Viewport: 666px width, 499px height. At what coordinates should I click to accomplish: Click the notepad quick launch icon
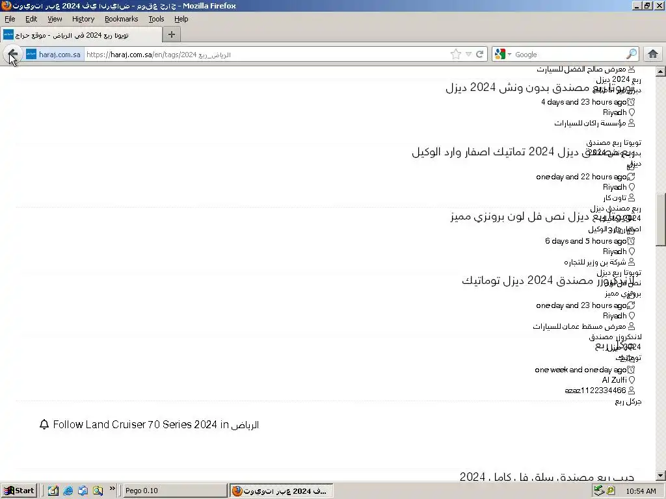click(x=53, y=491)
